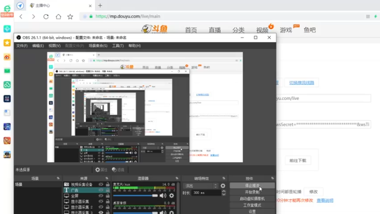Click the blue navigation arrow icon left of tab

20,5
